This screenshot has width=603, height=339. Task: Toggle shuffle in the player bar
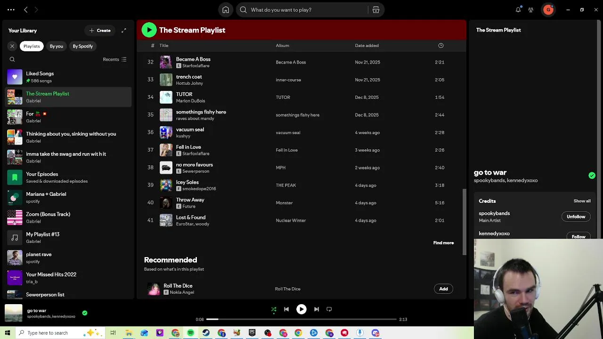click(x=274, y=309)
